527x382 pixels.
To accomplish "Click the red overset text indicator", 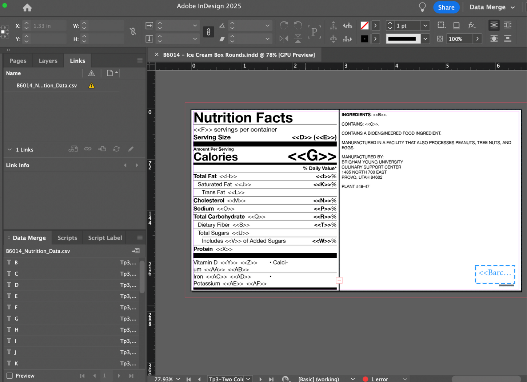I will tap(339, 280).
